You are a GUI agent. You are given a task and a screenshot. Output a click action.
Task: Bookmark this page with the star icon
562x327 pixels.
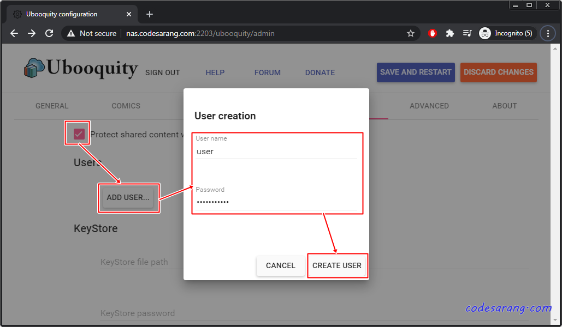click(410, 33)
